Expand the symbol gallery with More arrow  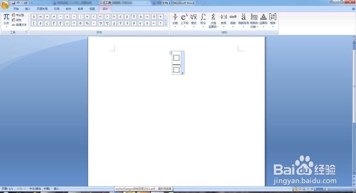pyautogui.click(x=166, y=24)
